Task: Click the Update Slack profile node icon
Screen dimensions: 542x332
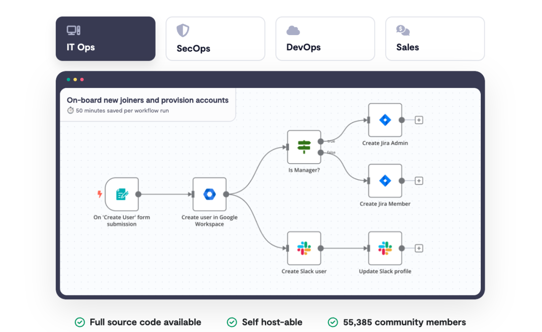Action: [x=385, y=248]
